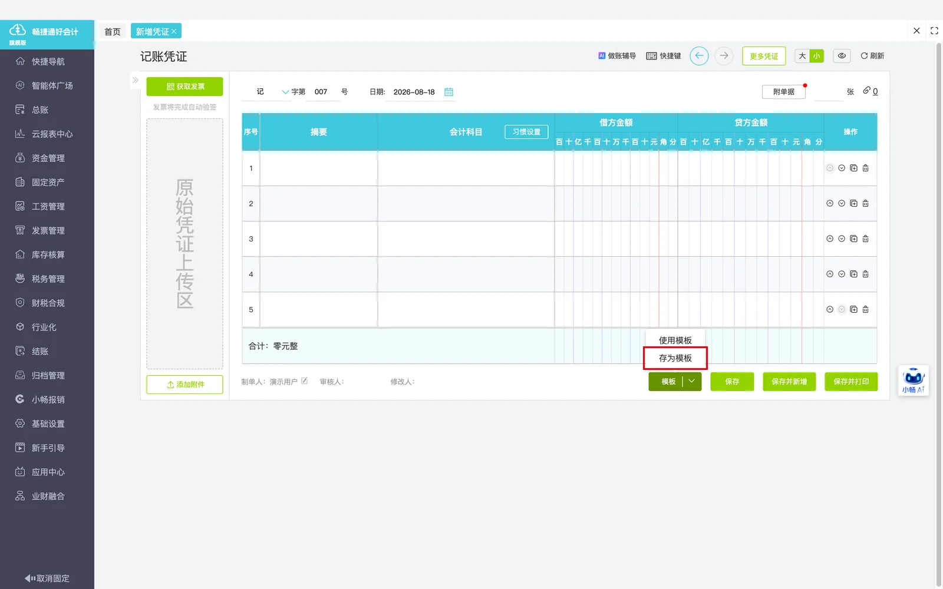Viewport: 943px width, 589px height.
Task: Click 保存并新增 button
Action: [789, 382]
